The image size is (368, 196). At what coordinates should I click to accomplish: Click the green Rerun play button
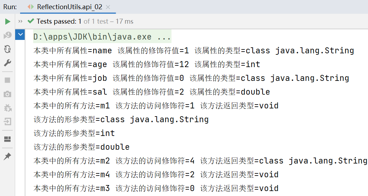[x=7, y=22]
